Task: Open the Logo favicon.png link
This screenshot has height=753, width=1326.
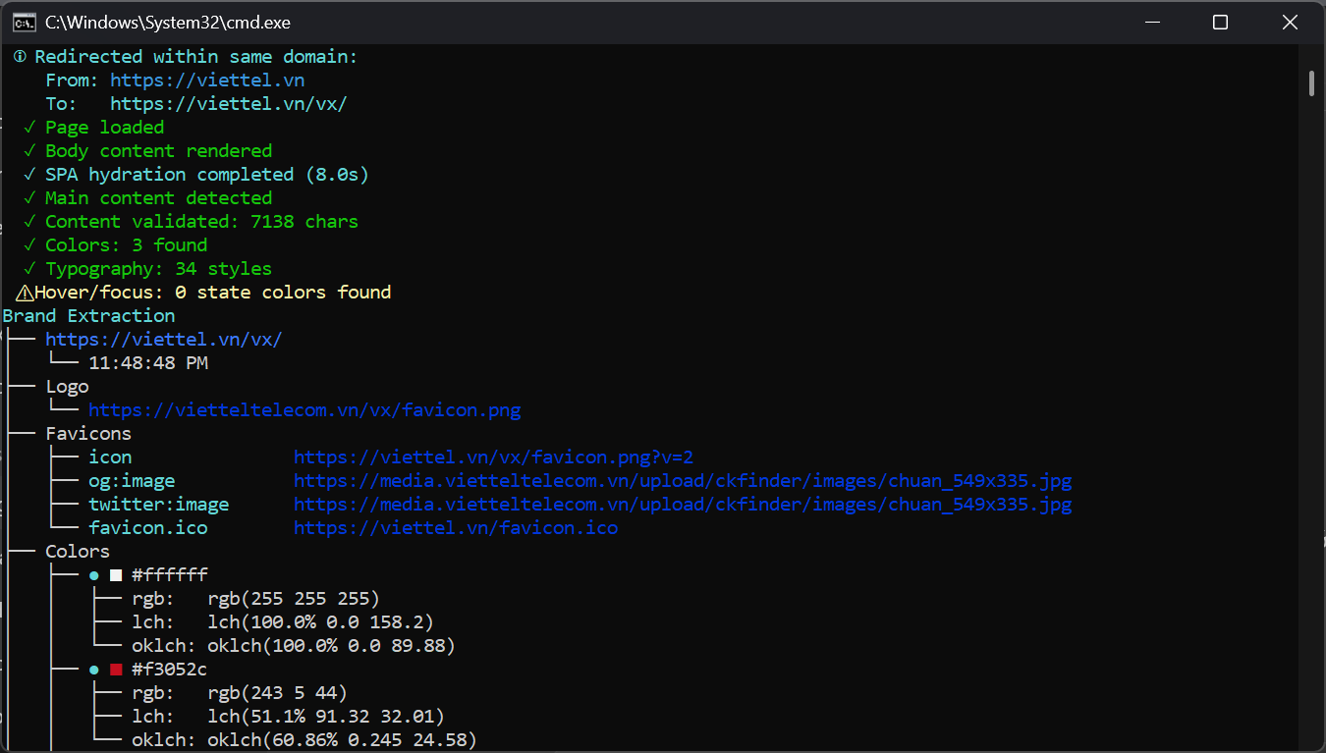Action: pos(304,410)
